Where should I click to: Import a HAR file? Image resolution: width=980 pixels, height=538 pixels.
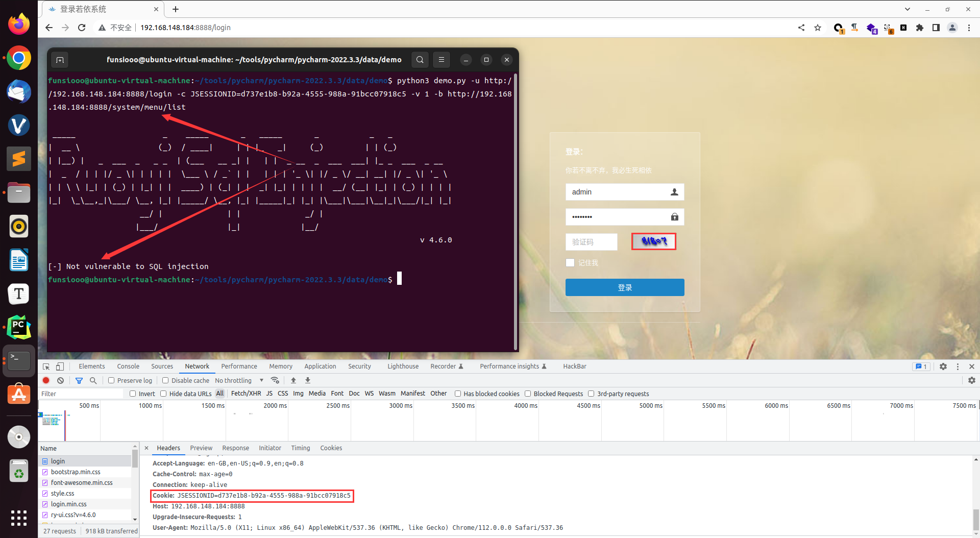click(293, 380)
